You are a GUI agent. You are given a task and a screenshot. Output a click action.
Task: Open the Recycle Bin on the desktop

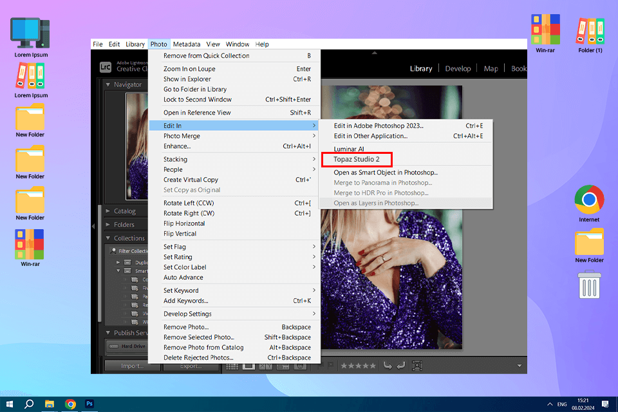[x=589, y=284]
